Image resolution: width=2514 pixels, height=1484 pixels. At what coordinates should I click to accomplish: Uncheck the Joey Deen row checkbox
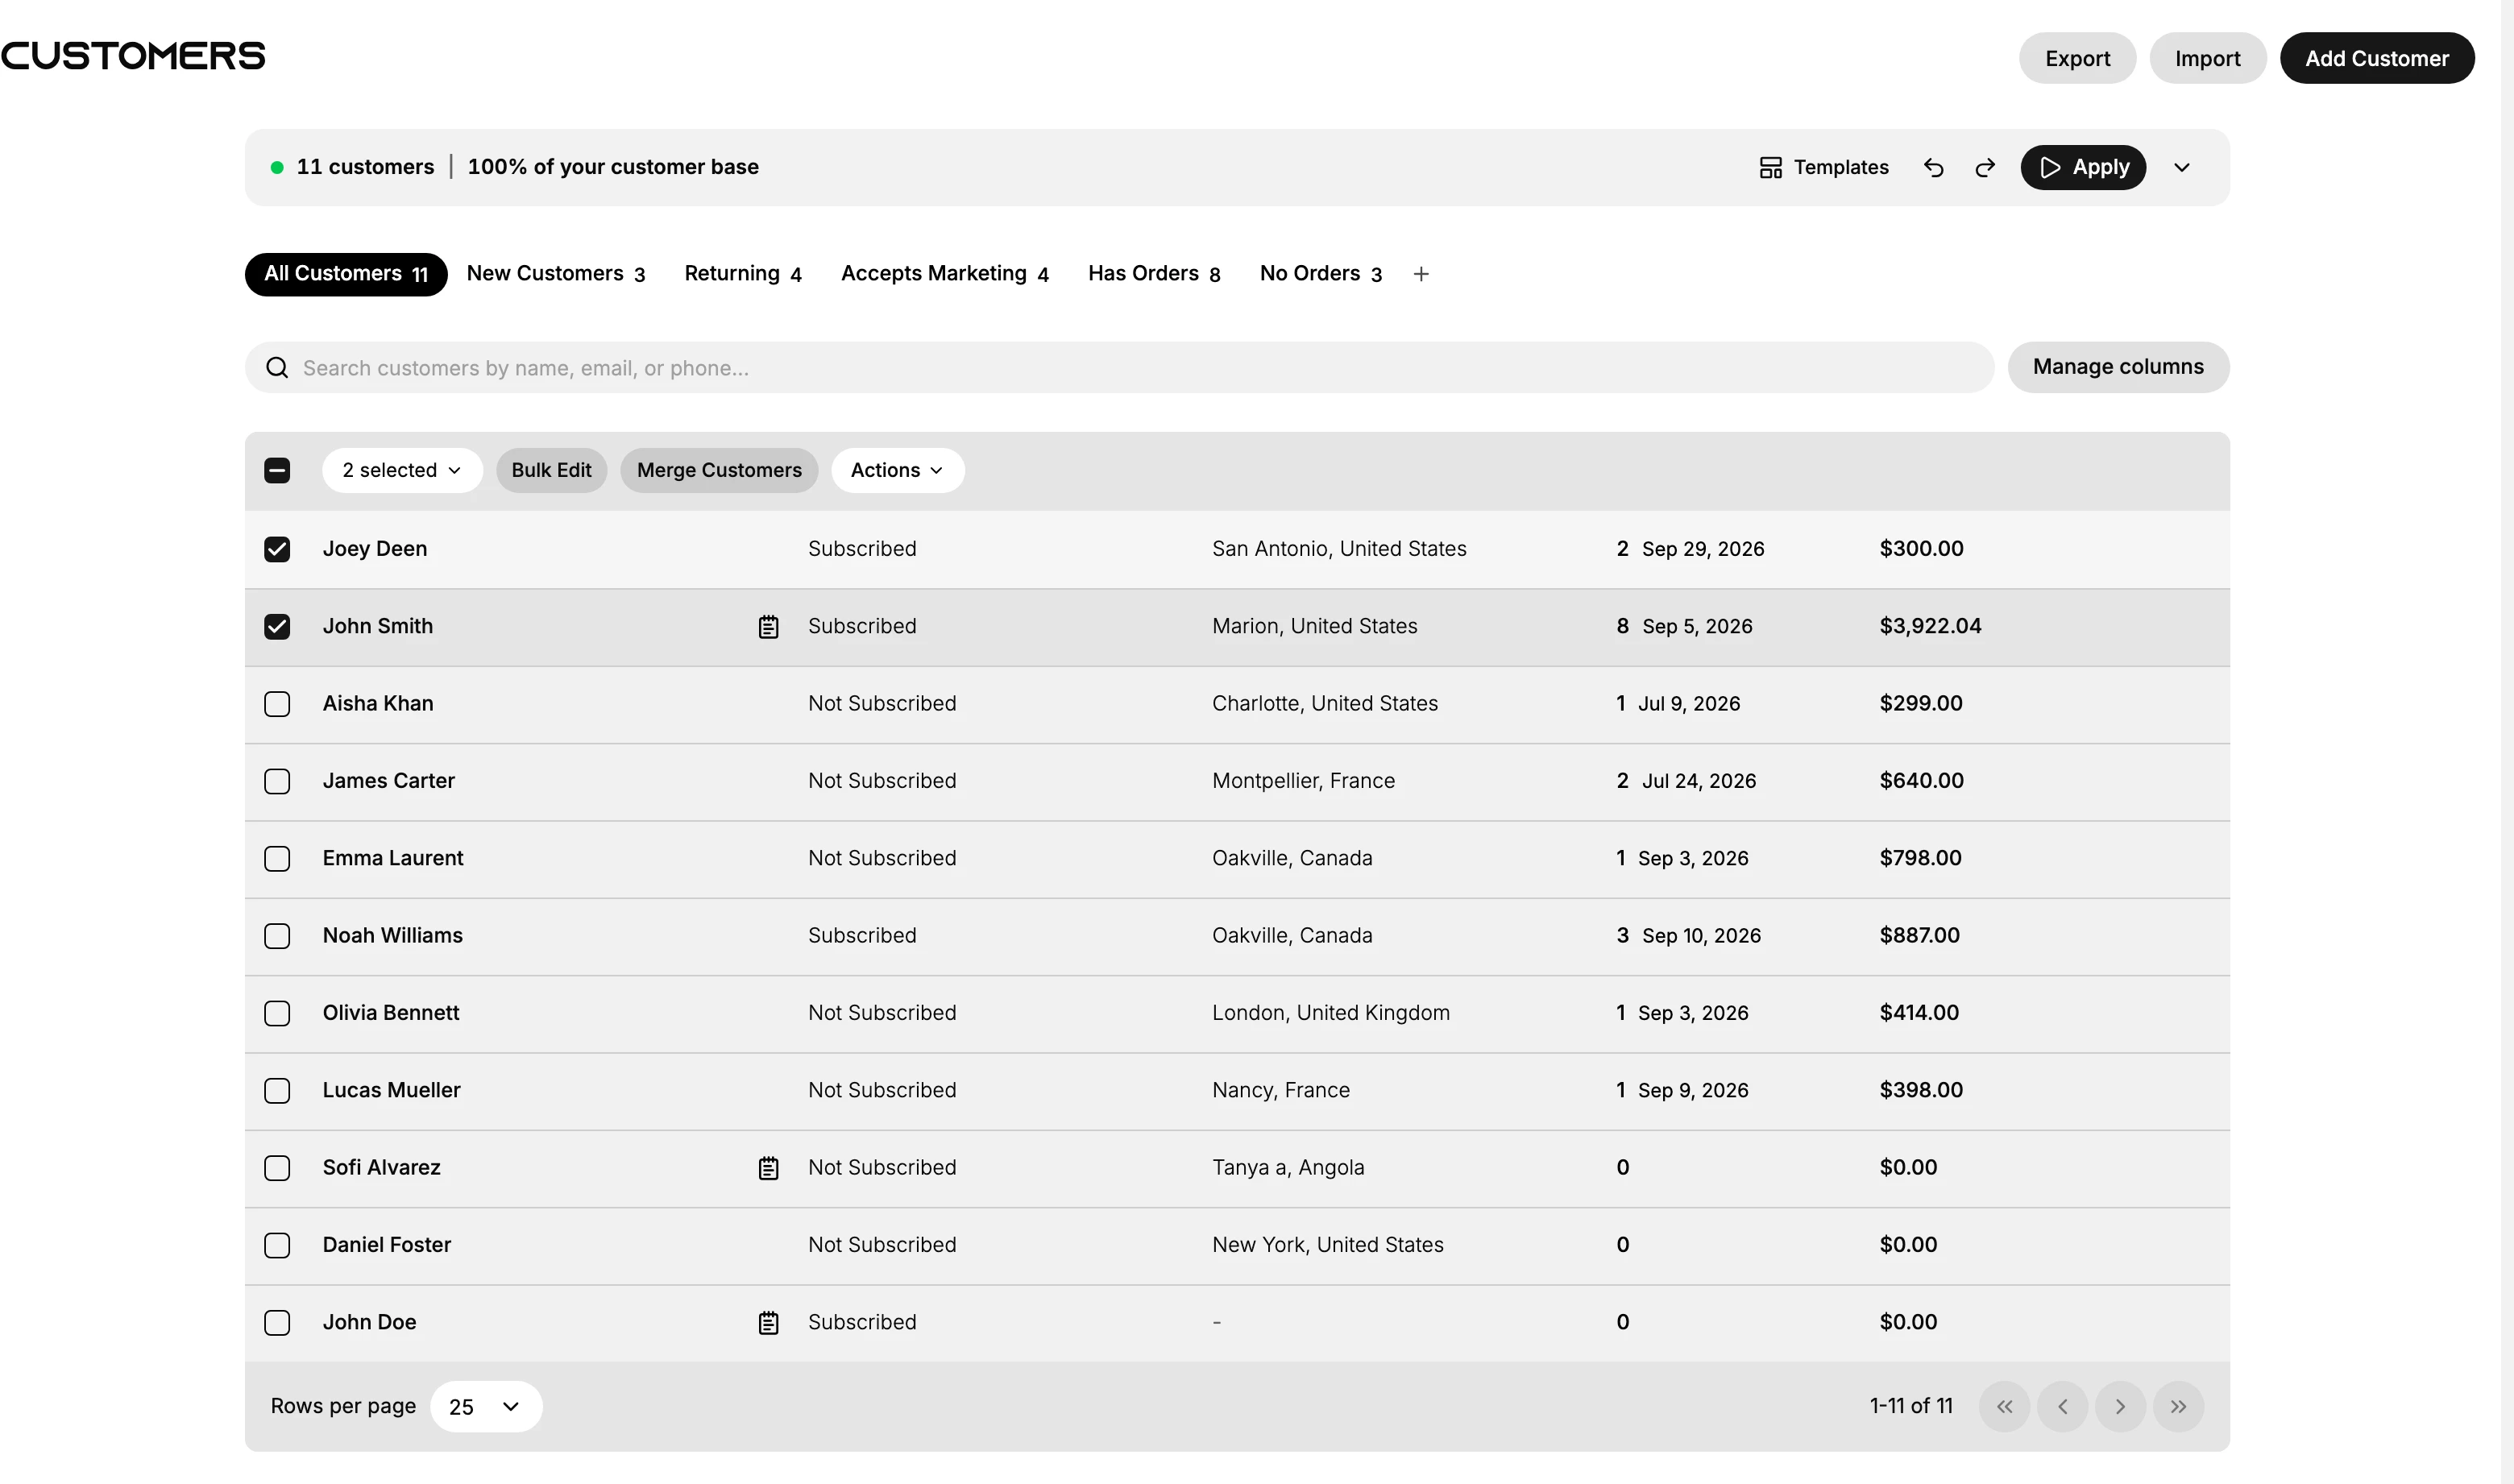coord(277,549)
